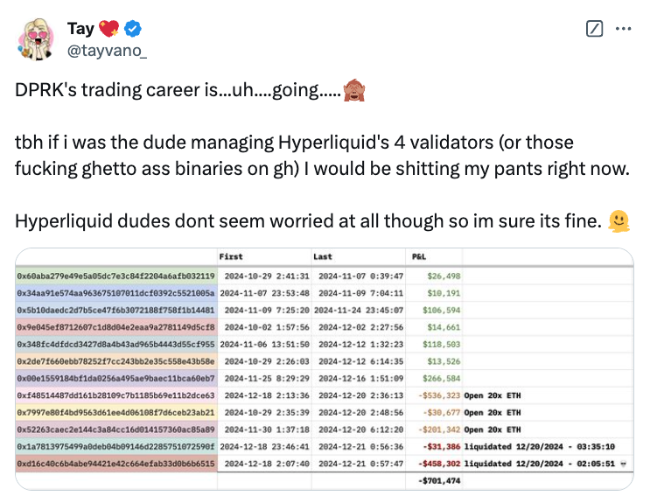Click the melting face emoji

619,221
